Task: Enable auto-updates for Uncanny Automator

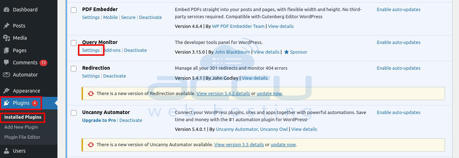Action: 398,113
